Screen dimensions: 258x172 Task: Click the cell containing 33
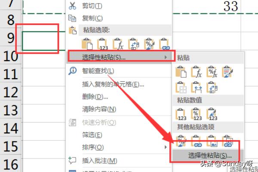click(206, 6)
